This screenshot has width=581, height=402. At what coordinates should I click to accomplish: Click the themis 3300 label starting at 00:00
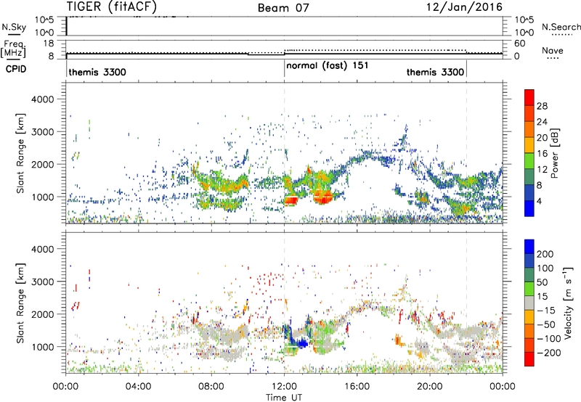click(x=97, y=72)
